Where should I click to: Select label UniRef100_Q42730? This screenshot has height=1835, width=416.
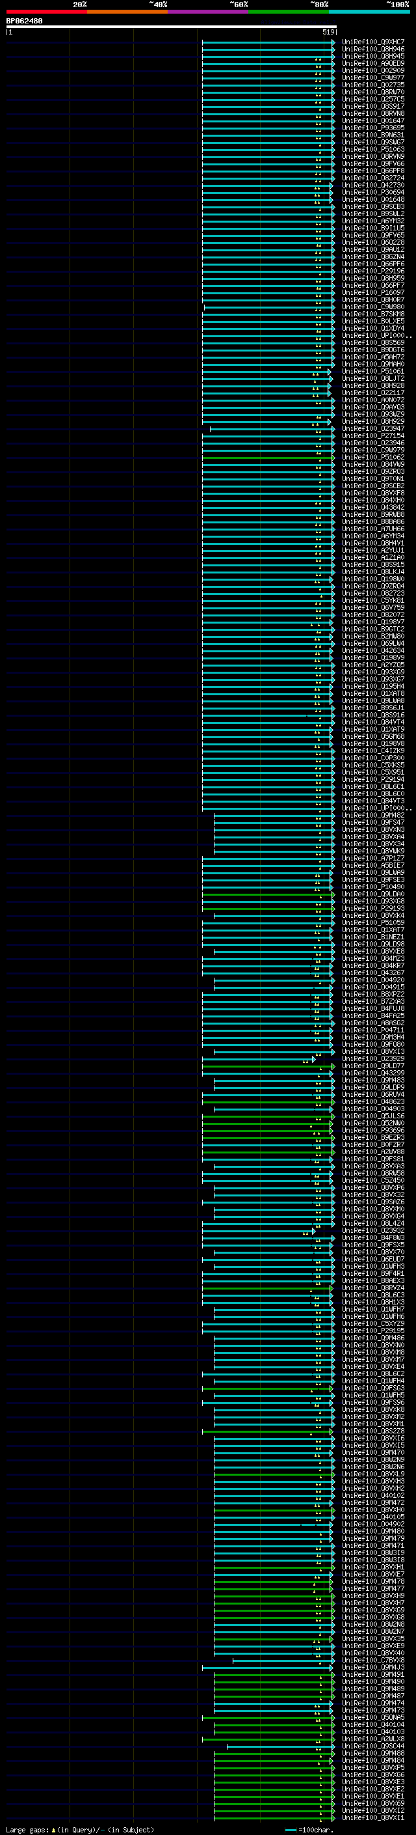tap(373, 186)
